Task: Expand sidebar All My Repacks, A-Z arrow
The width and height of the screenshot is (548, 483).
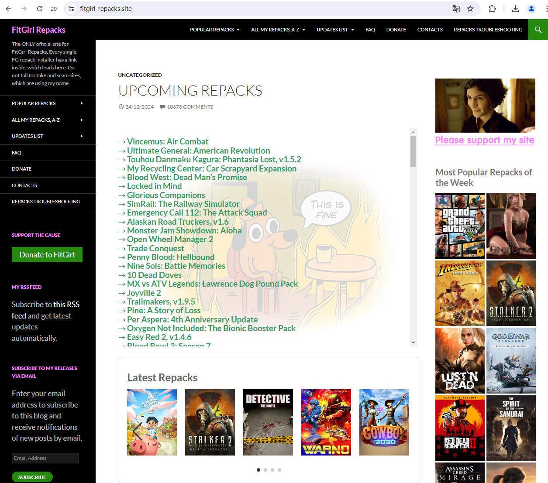Action: coord(82,120)
